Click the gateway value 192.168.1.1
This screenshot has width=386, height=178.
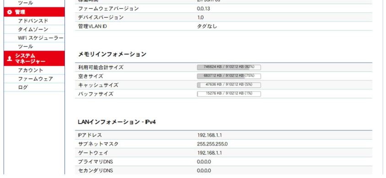[209, 153]
